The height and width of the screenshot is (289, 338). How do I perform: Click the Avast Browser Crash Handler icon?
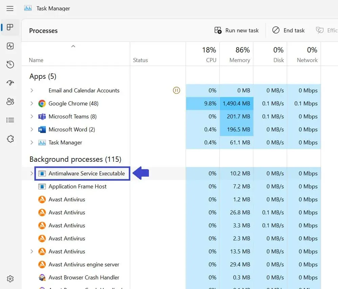(42, 277)
